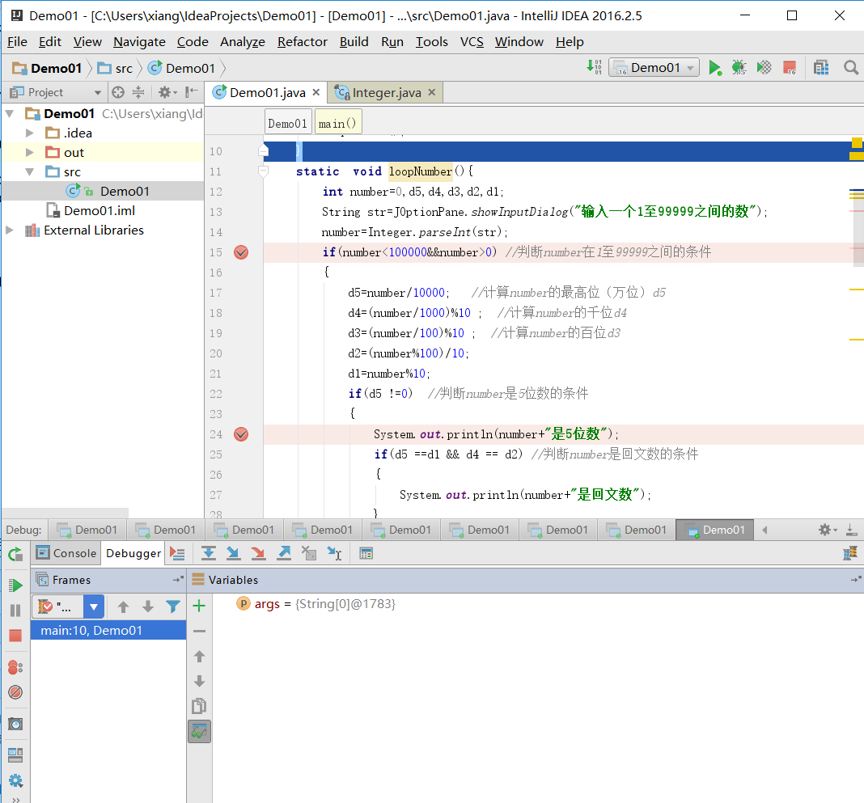Expand External Libraries node
Screen dimensions: 864x803
[x=10, y=230]
